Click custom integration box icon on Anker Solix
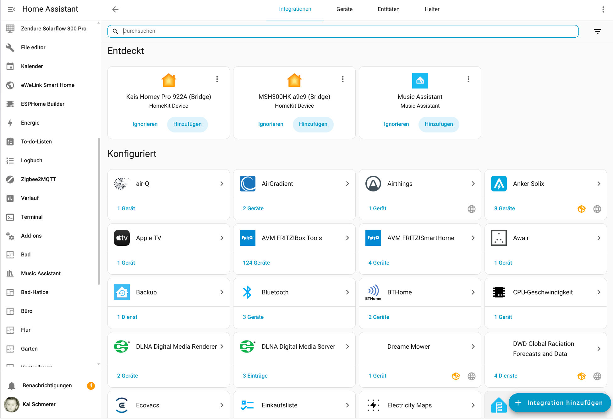This screenshot has width=613, height=419. [581, 209]
